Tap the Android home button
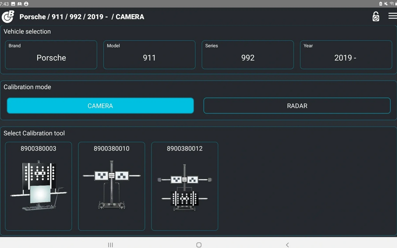The height and width of the screenshot is (248, 397). click(x=199, y=245)
